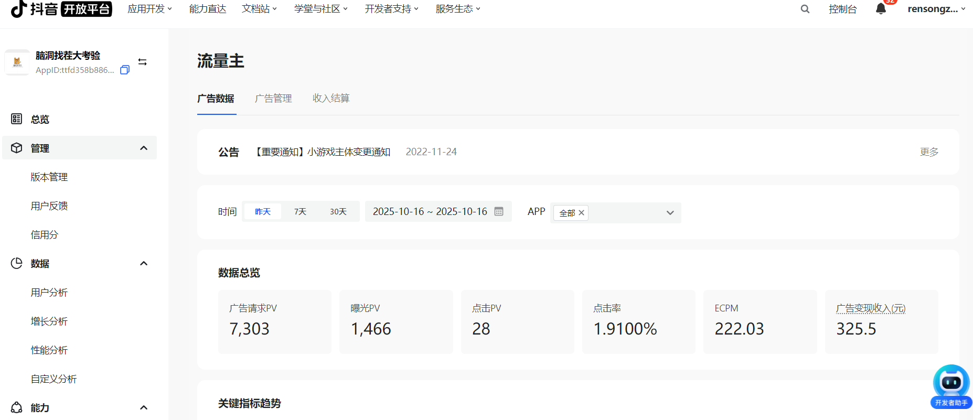Click the search magnifier icon
This screenshot has height=420, width=973.
pos(805,9)
